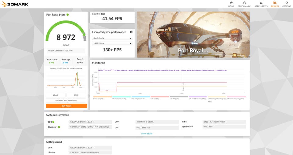This screenshot has width=293, height=155.
Task: Click the score gauge end marker
Action: [x=84, y=35]
